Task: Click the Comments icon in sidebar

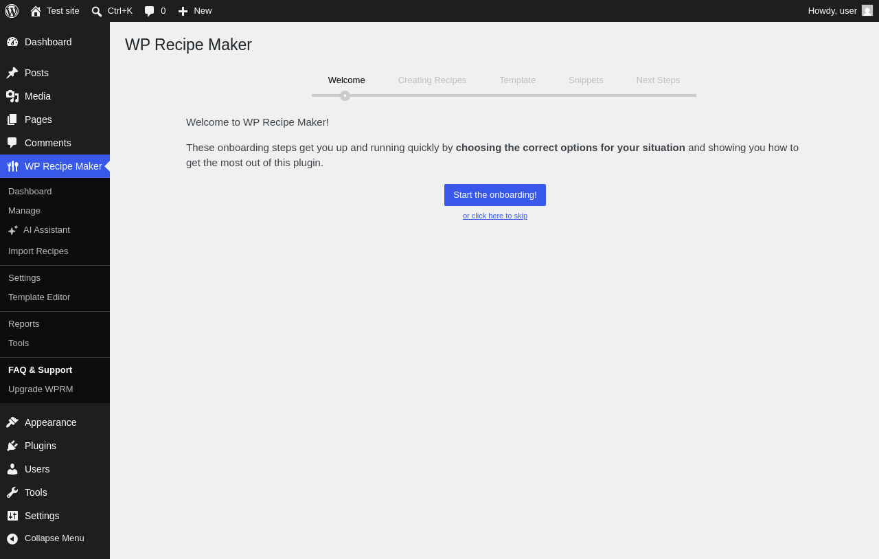Action: click(x=12, y=143)
